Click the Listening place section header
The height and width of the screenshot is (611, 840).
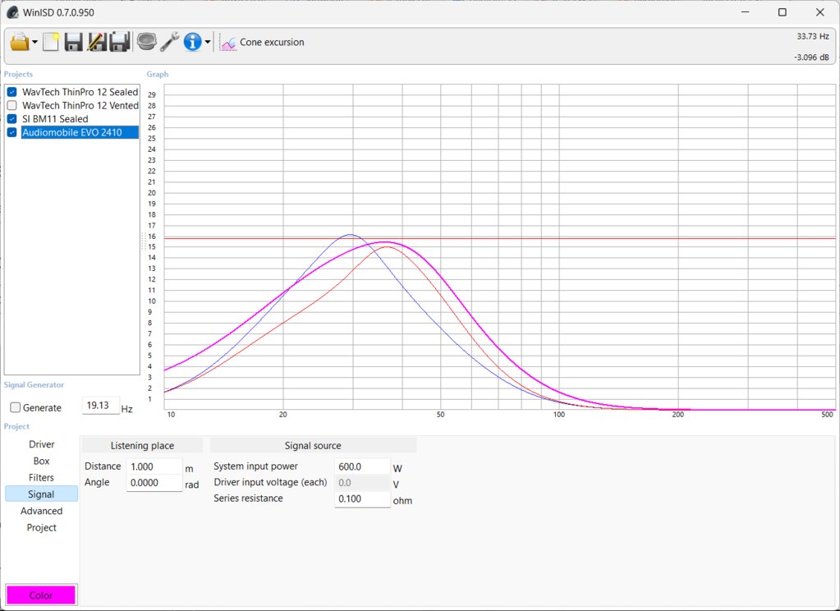(142, 445)
